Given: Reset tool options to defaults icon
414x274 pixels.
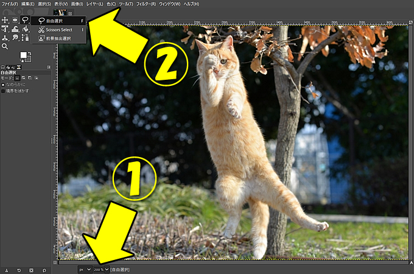Looking at the screenshot, I should click(x=44, y=270).
